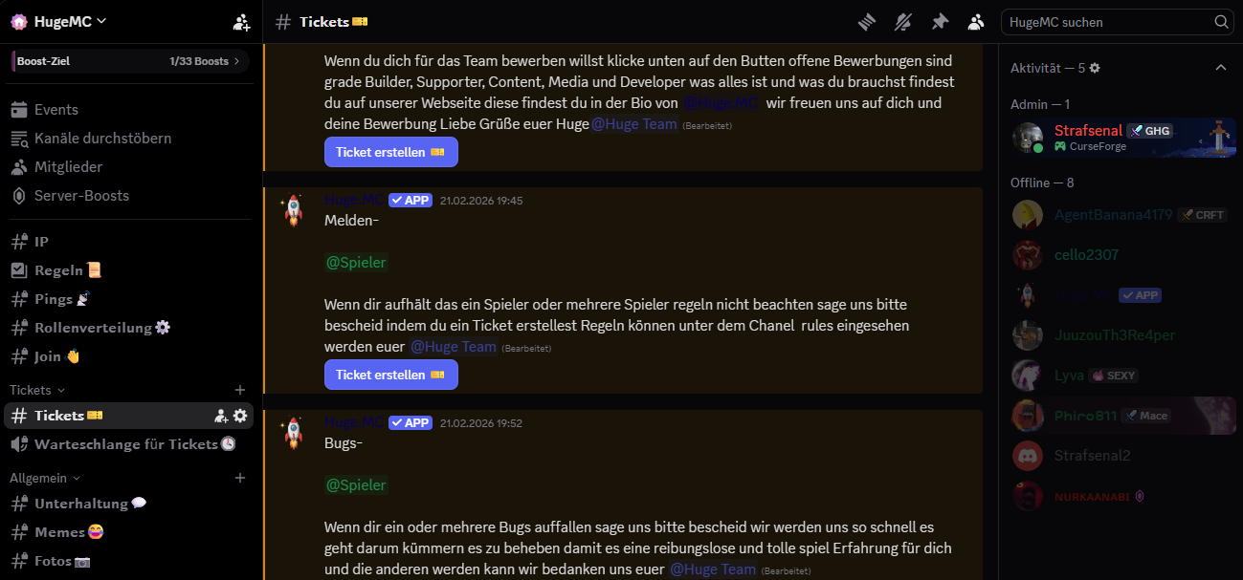Toggle the member list panel visibility
The height and width of the screenshot is (580, 1243).
(x=975, y=21)
